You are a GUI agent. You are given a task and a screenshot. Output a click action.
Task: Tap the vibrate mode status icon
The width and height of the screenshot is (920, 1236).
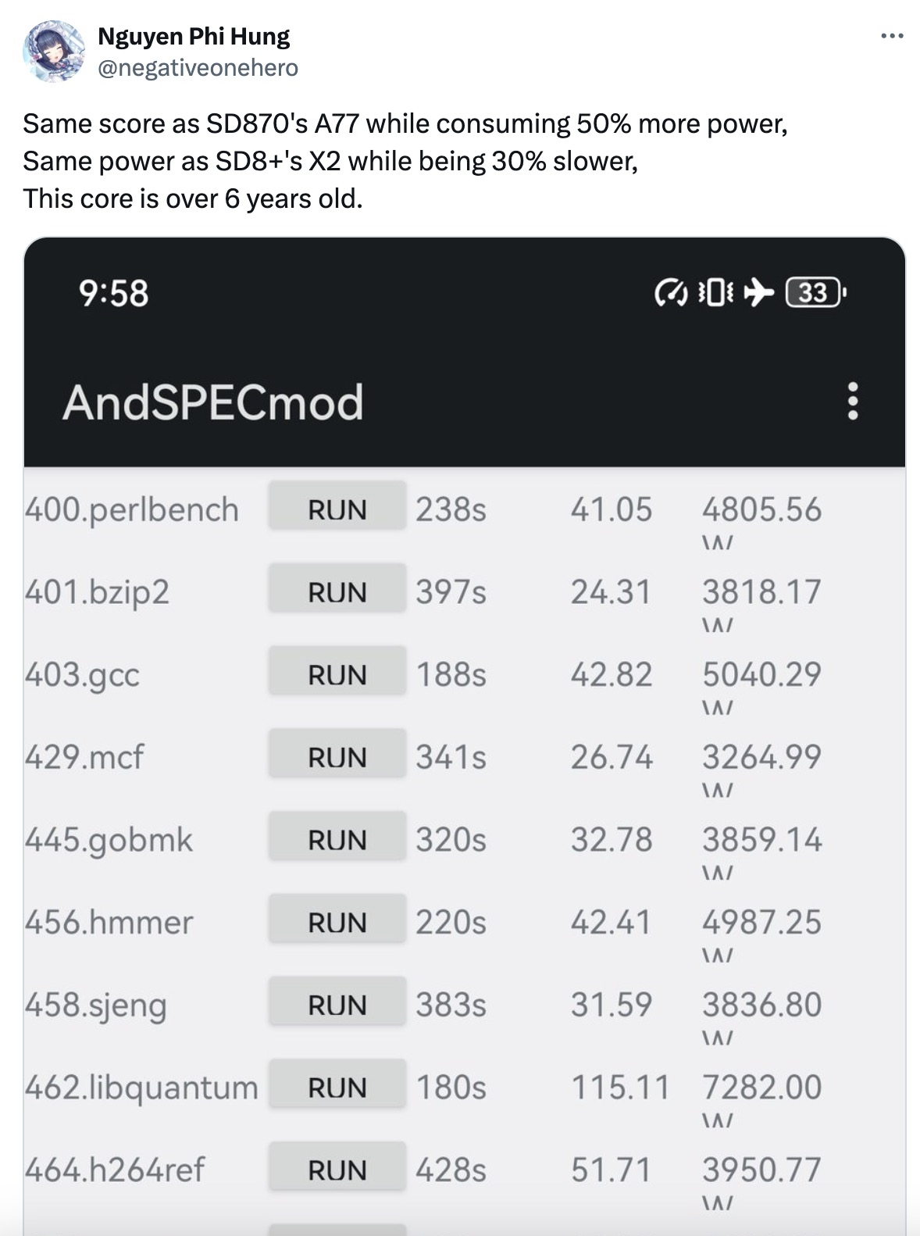715,293
